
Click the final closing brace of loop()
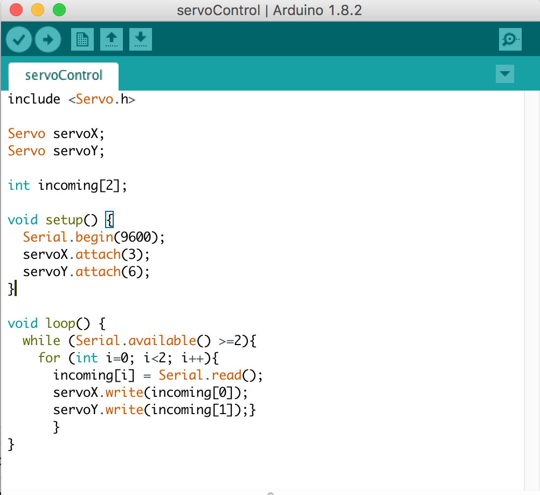[11, 445]
